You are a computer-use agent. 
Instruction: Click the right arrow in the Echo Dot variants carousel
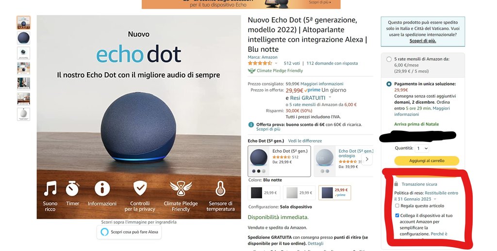(x=367, y=159)
